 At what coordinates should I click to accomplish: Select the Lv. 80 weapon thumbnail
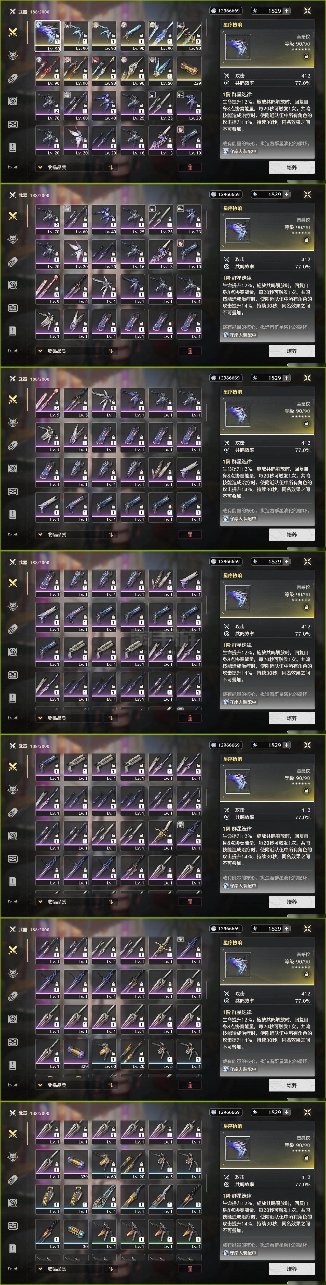coord(160,71)
